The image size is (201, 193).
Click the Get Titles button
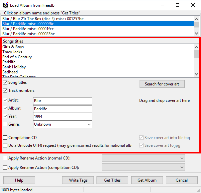point(112,180)
